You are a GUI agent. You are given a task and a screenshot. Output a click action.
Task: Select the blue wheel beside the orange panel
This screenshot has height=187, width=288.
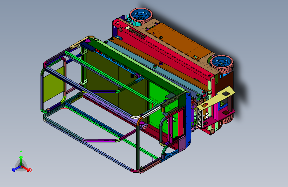[222, 63]
